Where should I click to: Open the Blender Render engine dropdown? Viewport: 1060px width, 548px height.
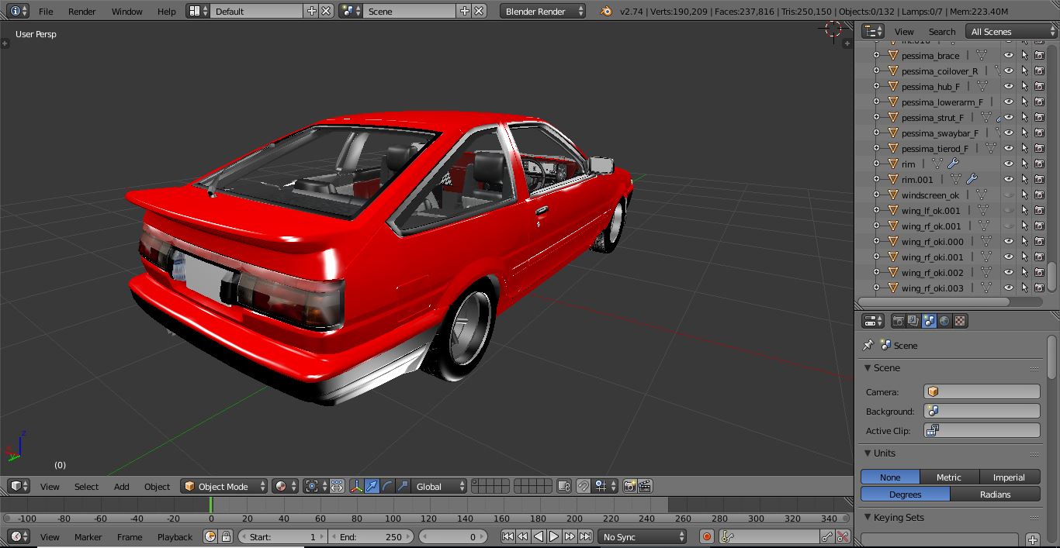[x=542, y=12]
